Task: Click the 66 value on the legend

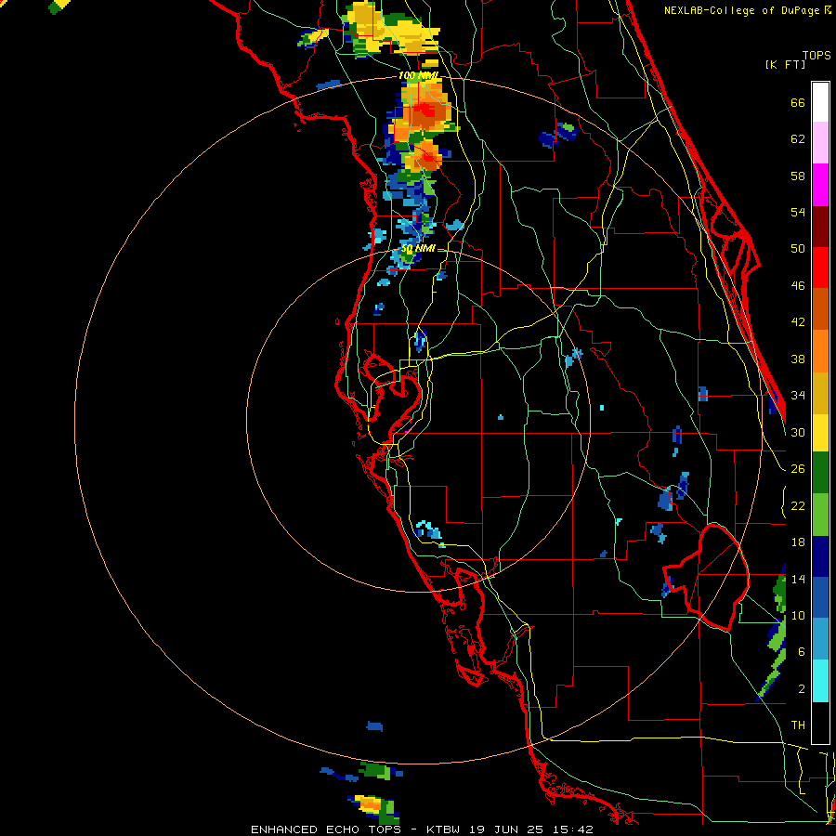Action: (798, 103)
